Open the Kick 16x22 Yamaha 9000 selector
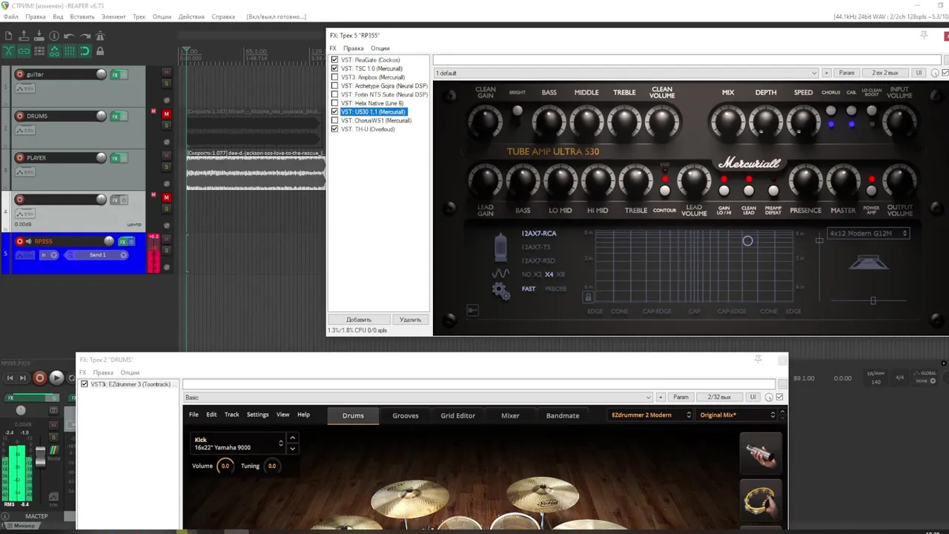949x534 pixels. pyautogui.click(x=239, y=444)
